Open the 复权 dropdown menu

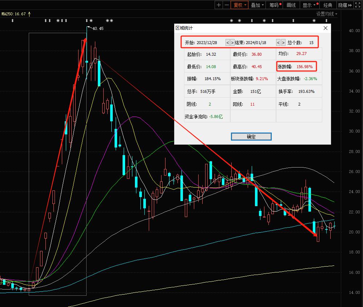[240, 5]
